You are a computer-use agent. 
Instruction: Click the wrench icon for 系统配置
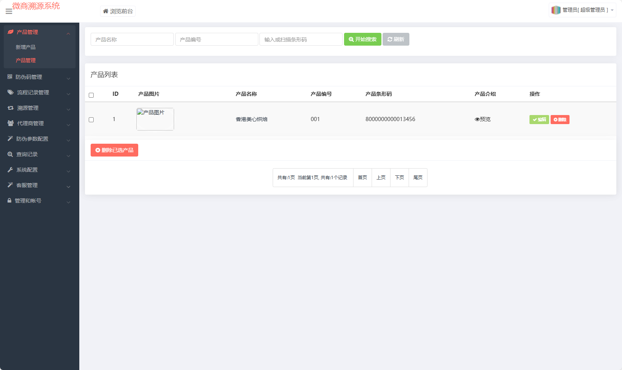click(10, 170)
